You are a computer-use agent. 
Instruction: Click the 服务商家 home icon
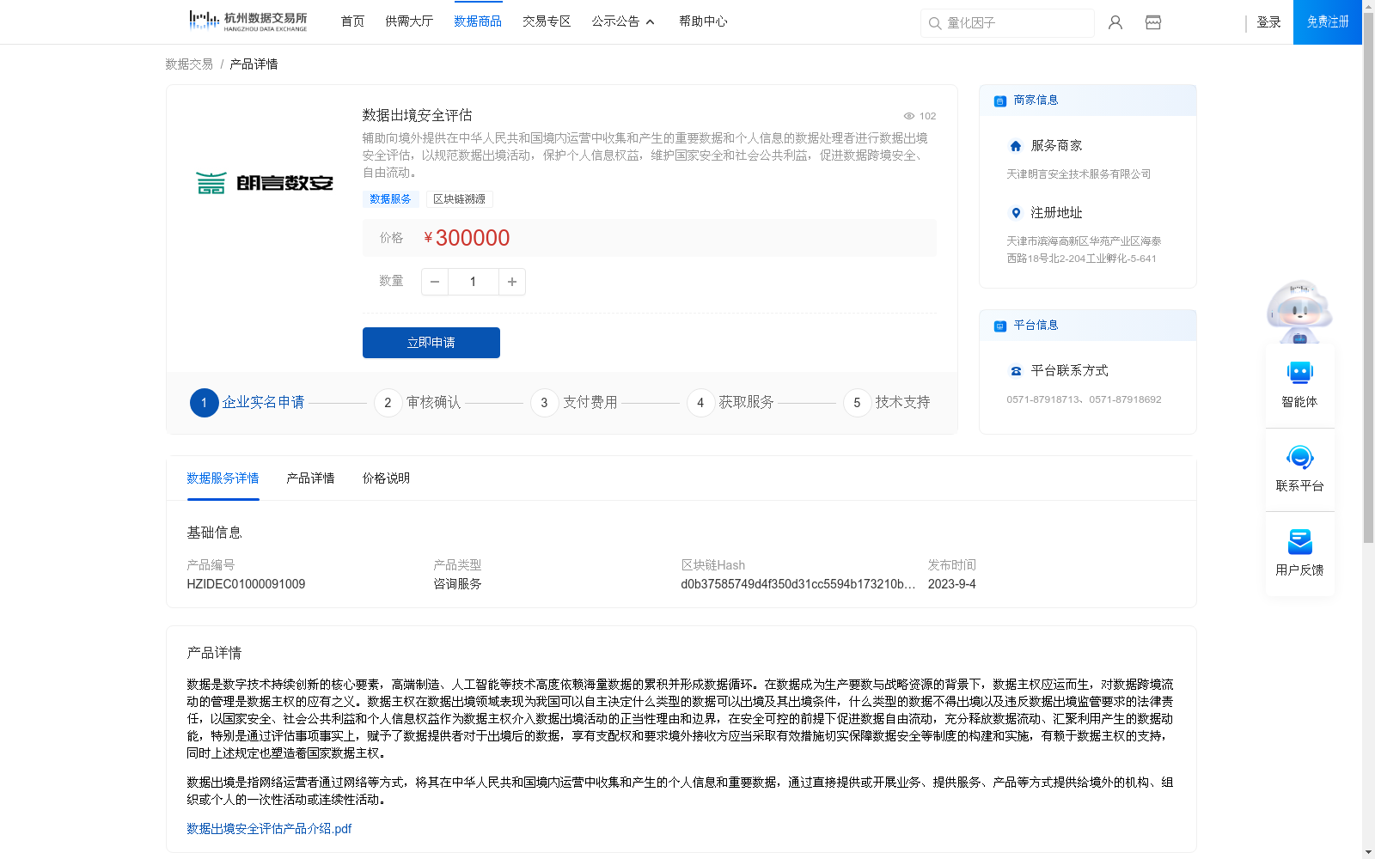(x=1016, y=146)
